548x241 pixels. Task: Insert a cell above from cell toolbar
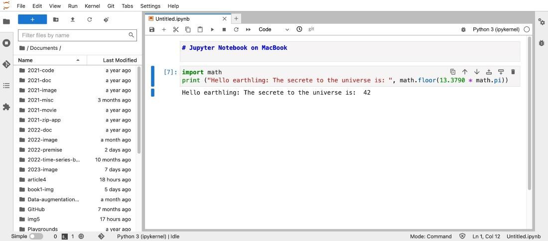click(489, 72)
